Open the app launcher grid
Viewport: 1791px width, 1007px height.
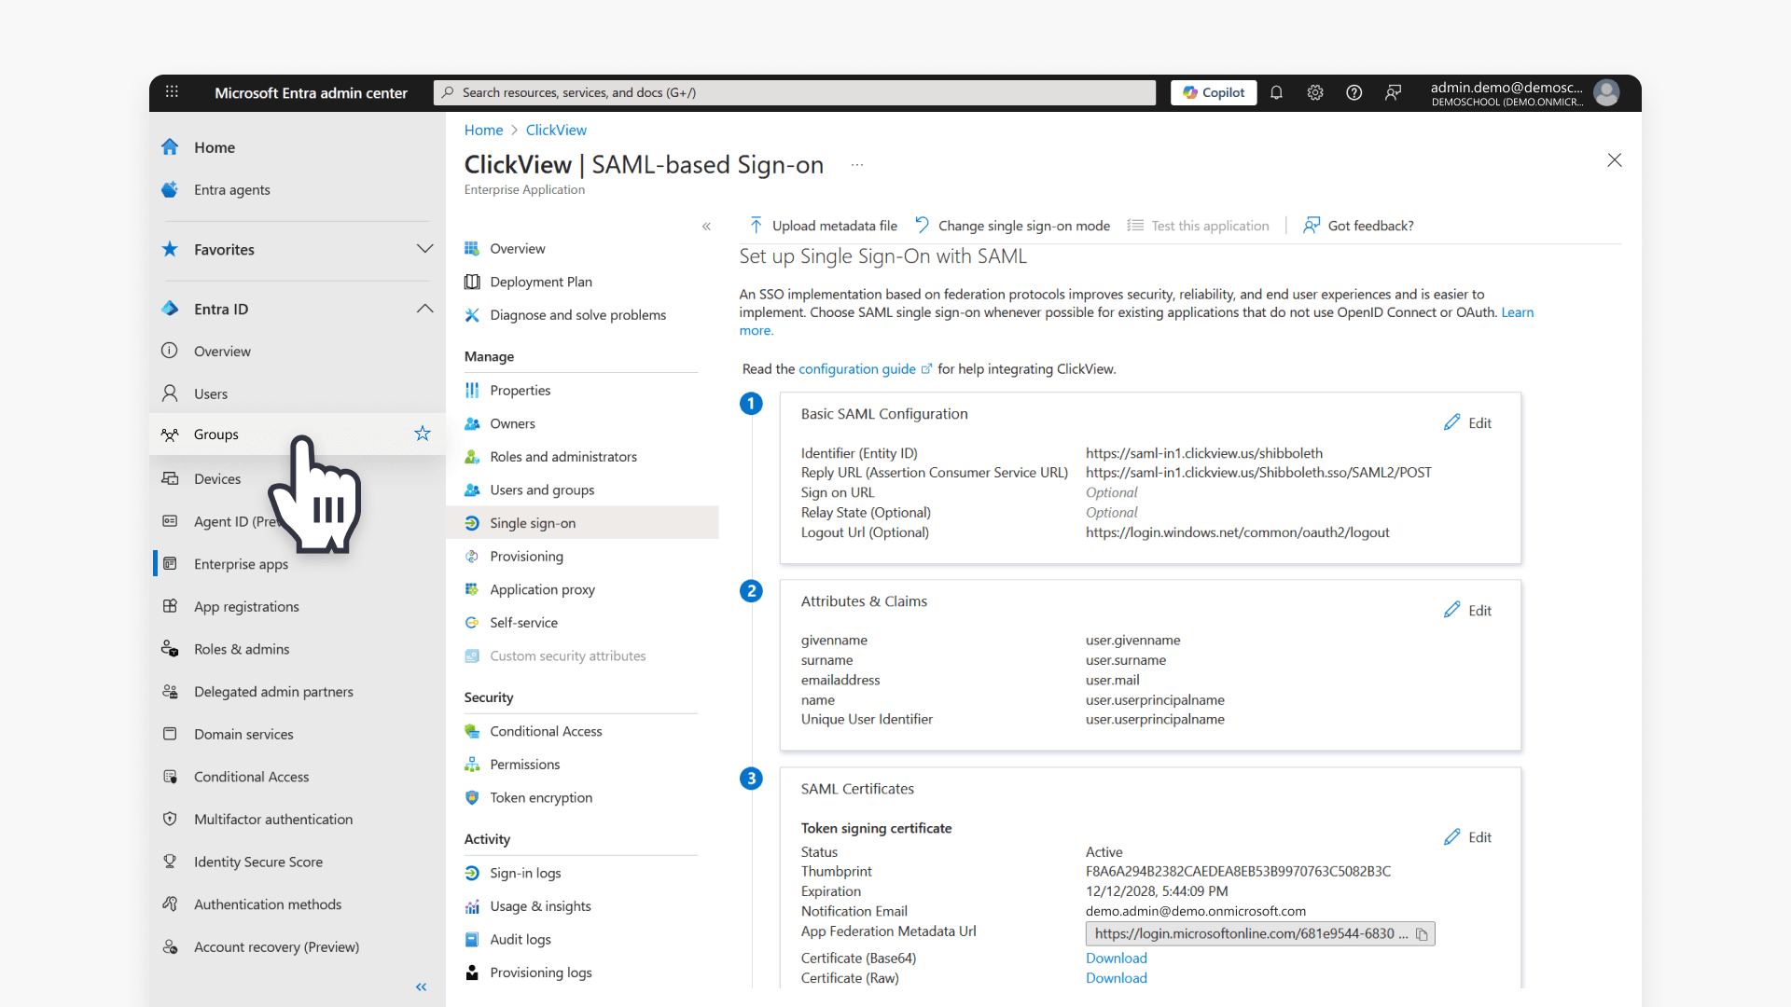(x=172, y=92)
